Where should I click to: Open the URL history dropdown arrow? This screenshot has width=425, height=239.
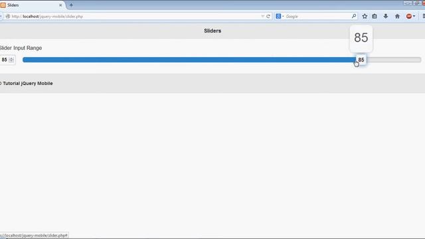[262, 16]
